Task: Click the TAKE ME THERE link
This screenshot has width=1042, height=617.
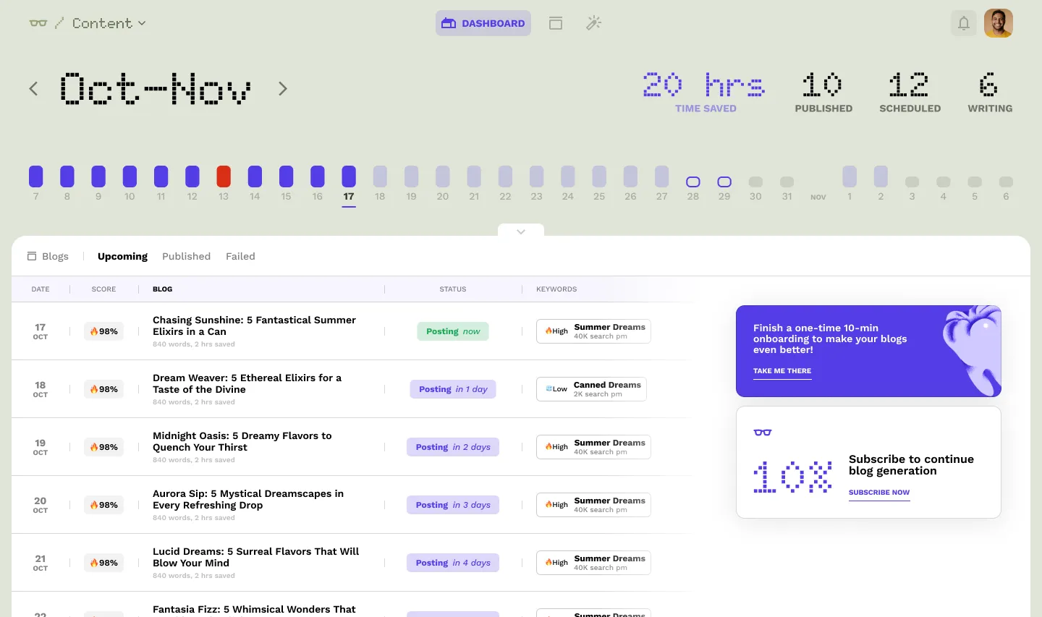Action: (x=782, y=371)
